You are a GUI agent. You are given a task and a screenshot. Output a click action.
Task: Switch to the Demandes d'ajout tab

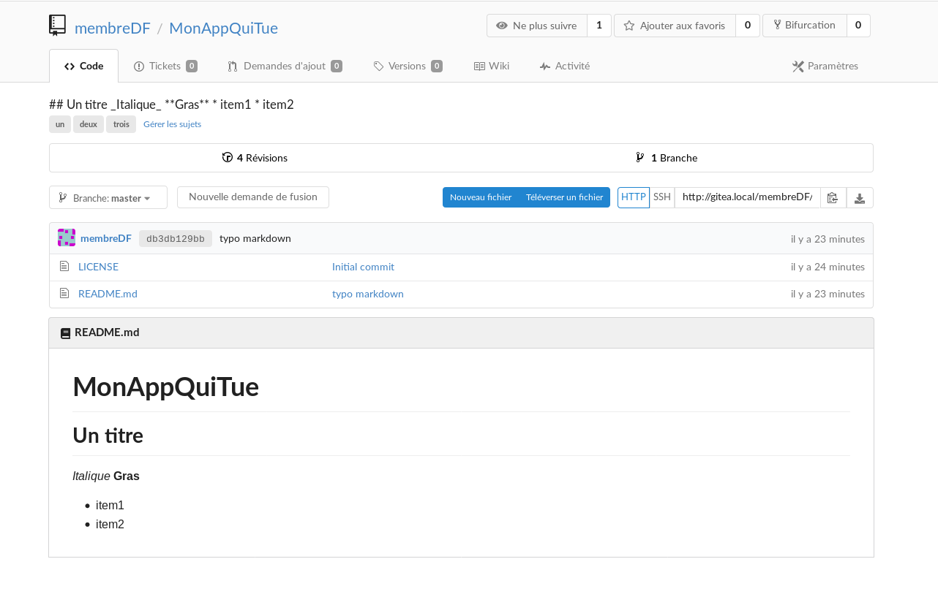point(284,66)
